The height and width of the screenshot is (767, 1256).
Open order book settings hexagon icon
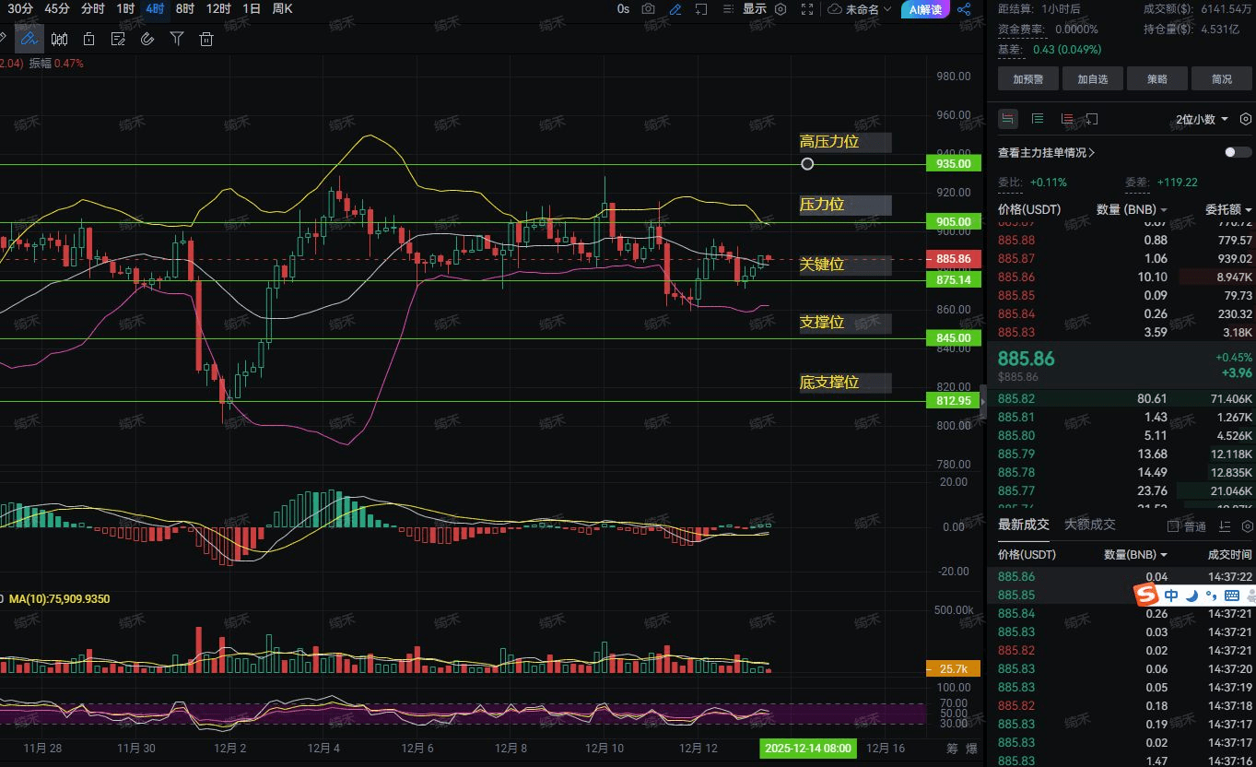pyautogui.click(x=1245, y=119)
